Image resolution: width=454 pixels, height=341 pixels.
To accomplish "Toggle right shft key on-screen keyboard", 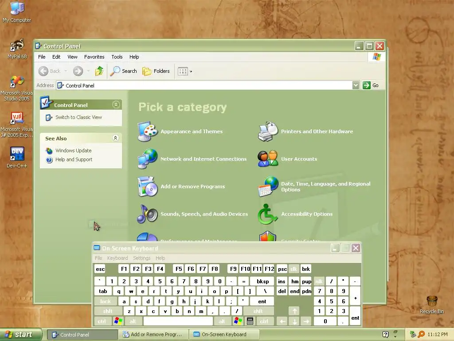I will click(258, 311).
